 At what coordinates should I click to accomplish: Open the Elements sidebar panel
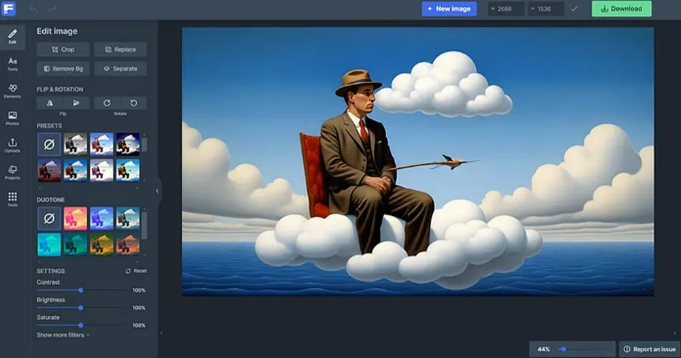12,91
